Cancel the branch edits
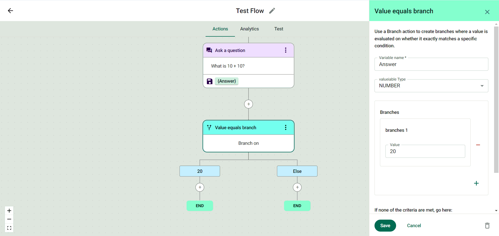Viewport: 499px width, 236px height. [x=414, y=226]
